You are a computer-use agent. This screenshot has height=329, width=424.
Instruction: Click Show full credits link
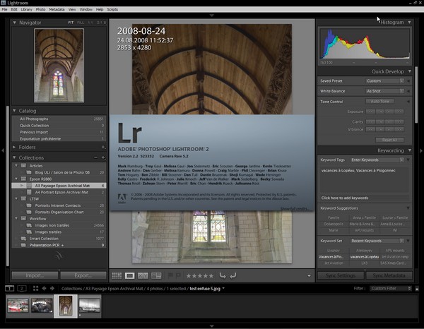coord(295,208)
